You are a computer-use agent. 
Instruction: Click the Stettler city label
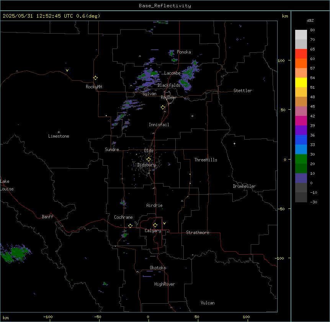tap(243, 91)
